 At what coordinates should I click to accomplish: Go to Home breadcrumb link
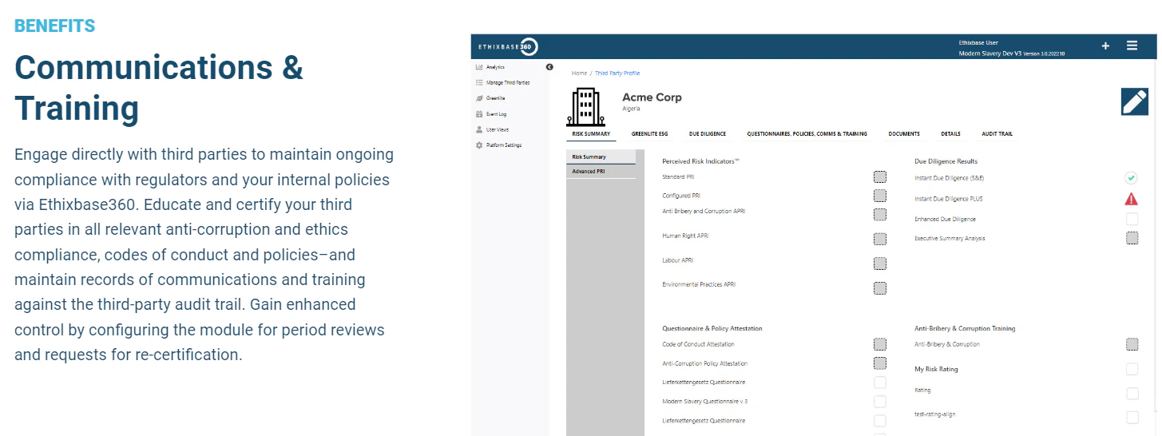pos(579,73)
